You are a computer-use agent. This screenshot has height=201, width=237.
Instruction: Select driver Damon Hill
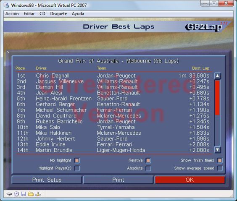[49, 87]
